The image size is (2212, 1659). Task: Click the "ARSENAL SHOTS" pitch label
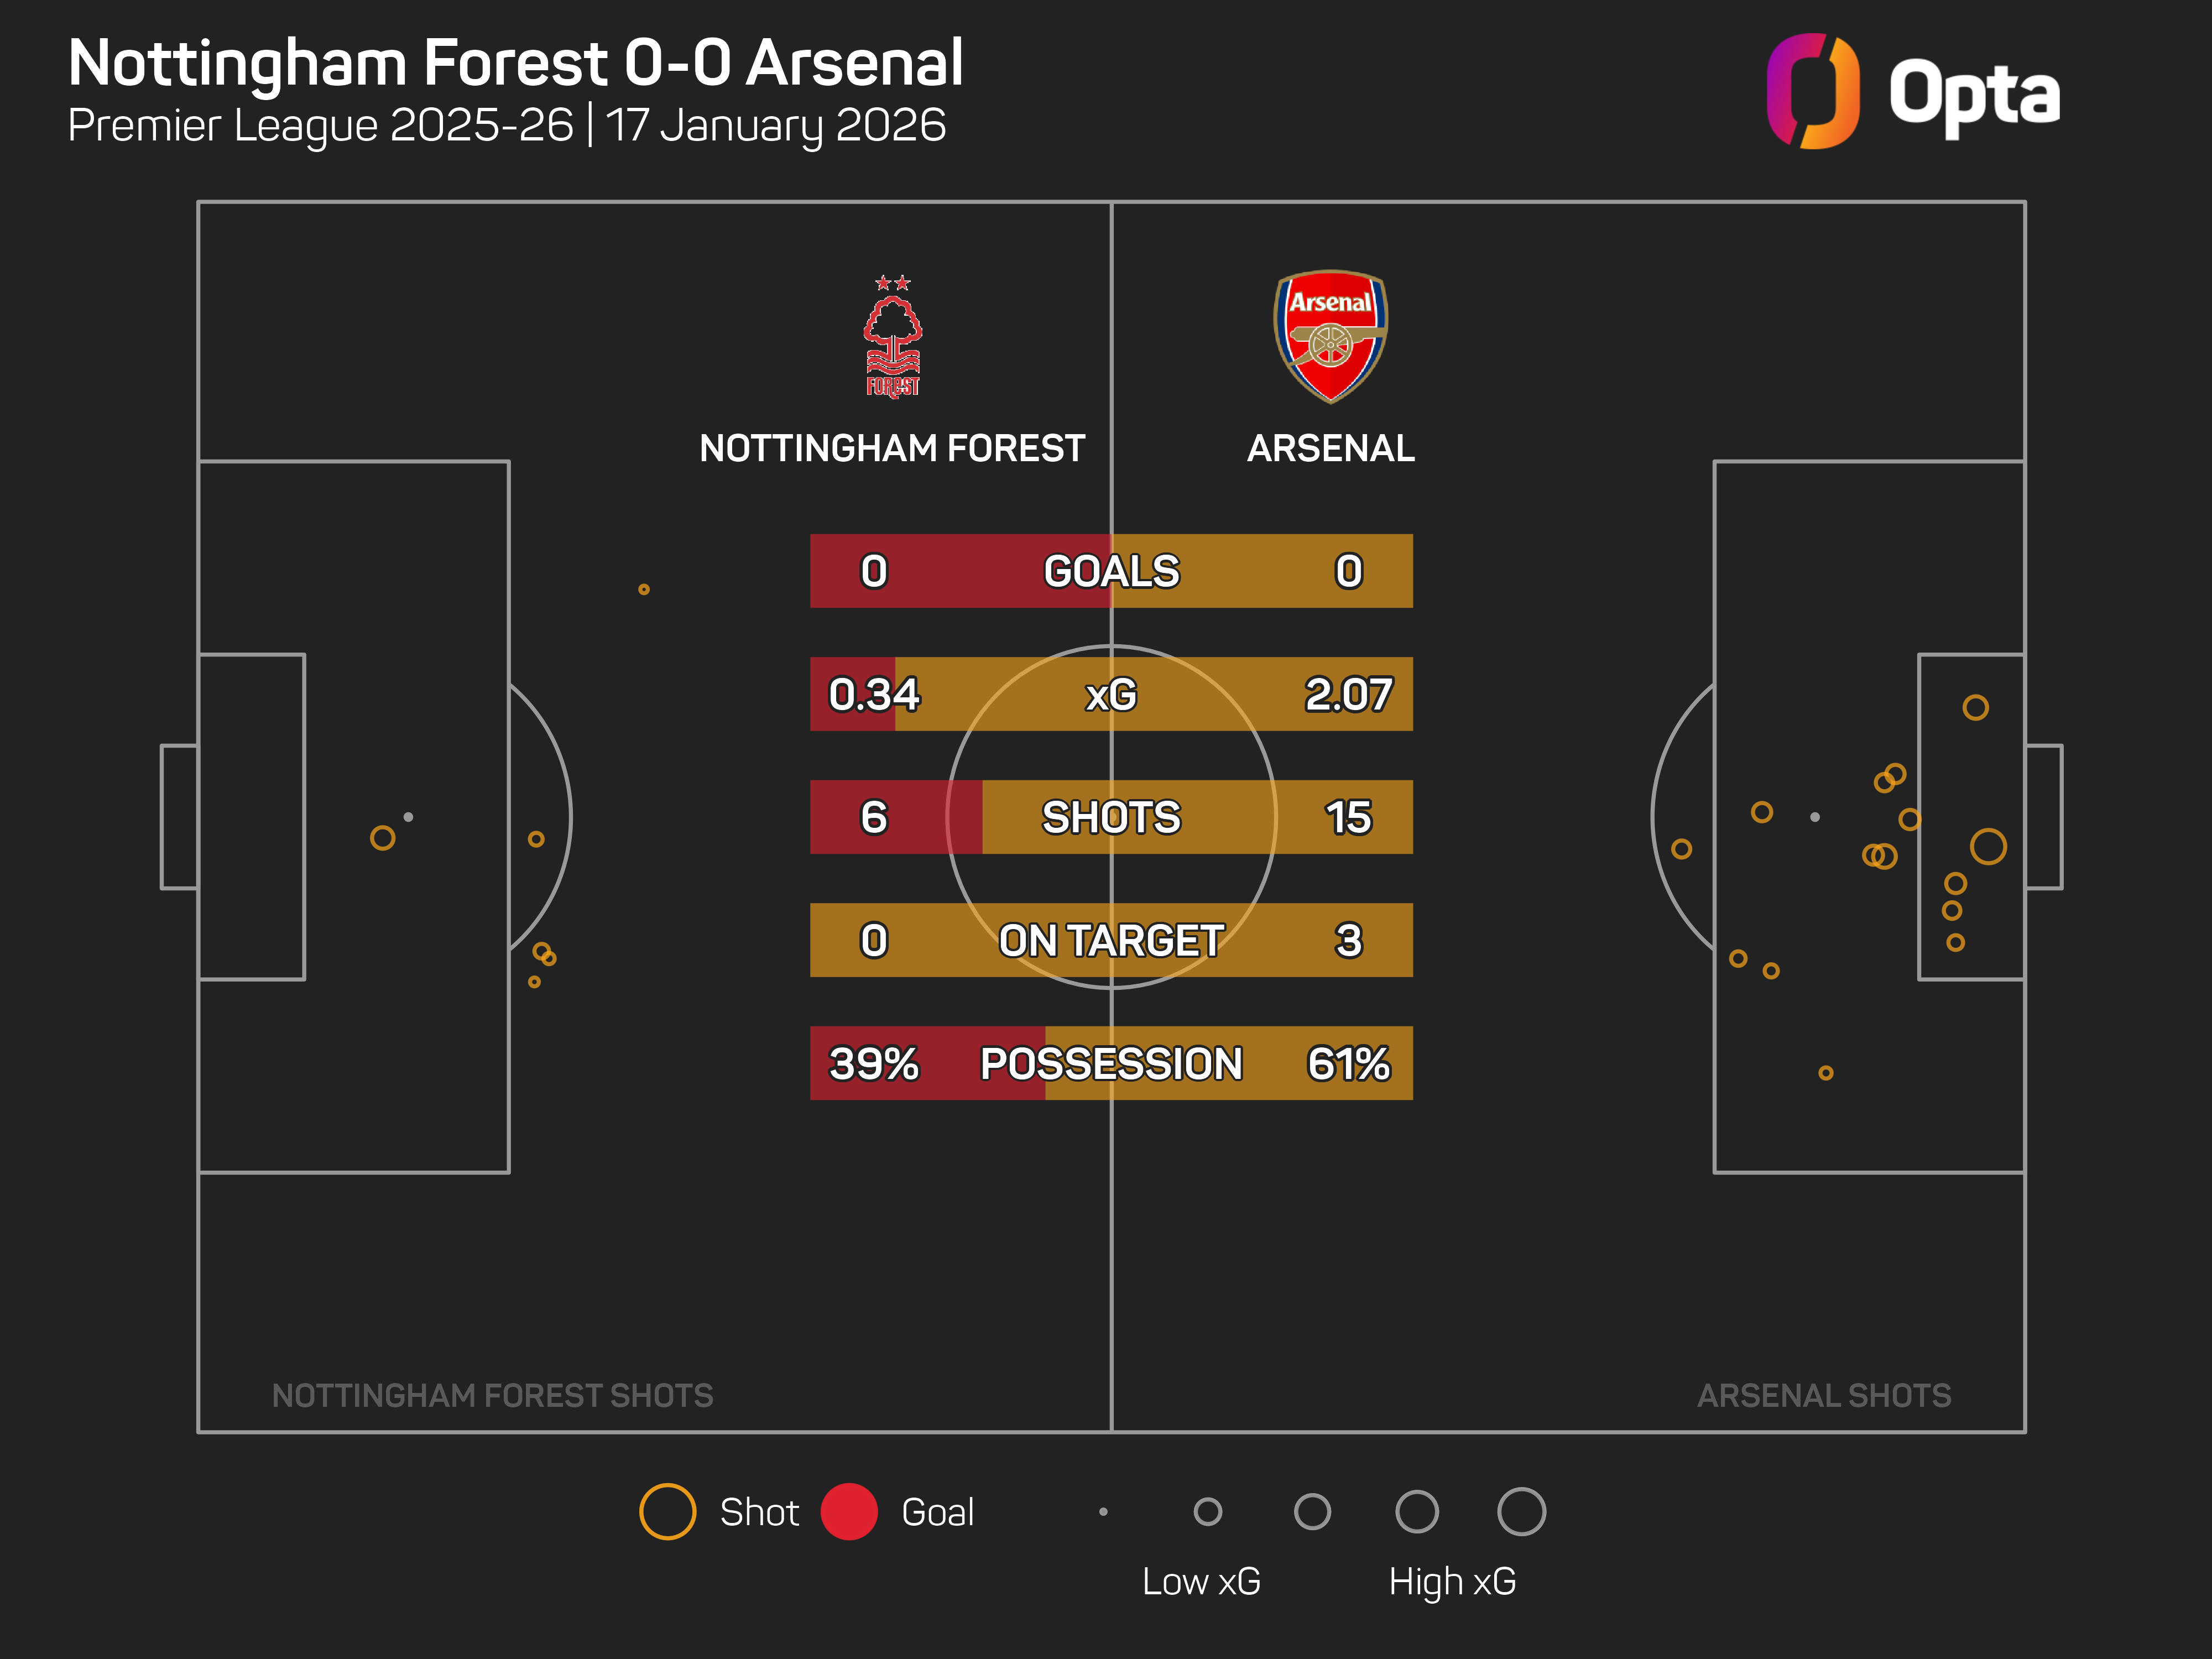[1823, 1395]
